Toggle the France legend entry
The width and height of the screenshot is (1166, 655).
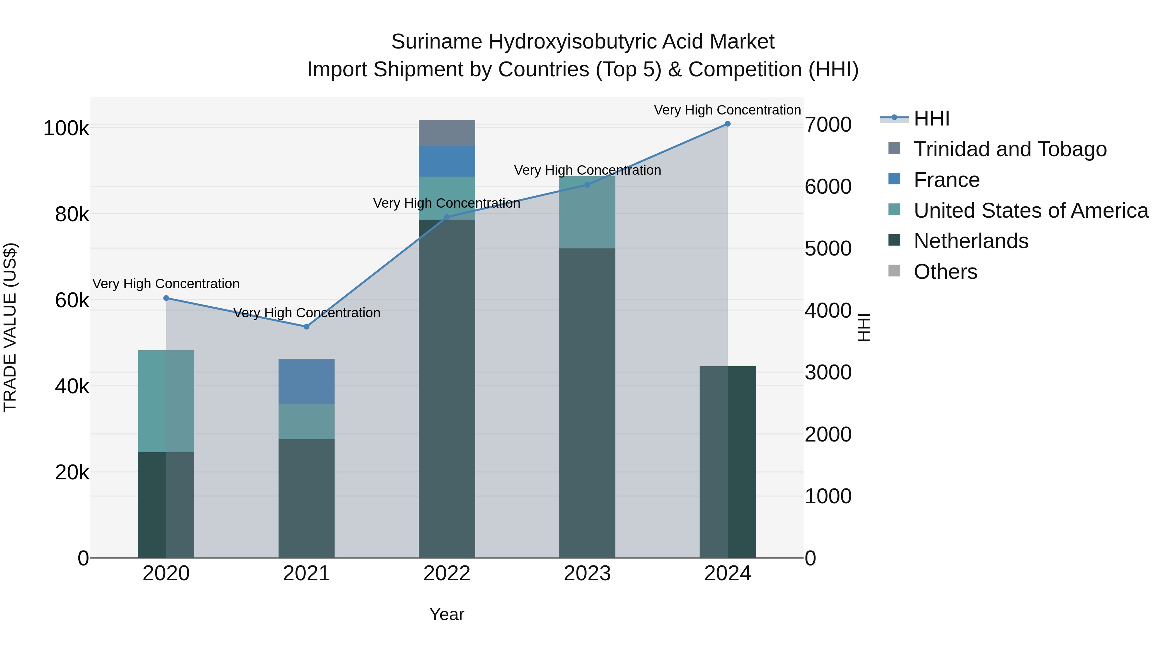point(934,180)
